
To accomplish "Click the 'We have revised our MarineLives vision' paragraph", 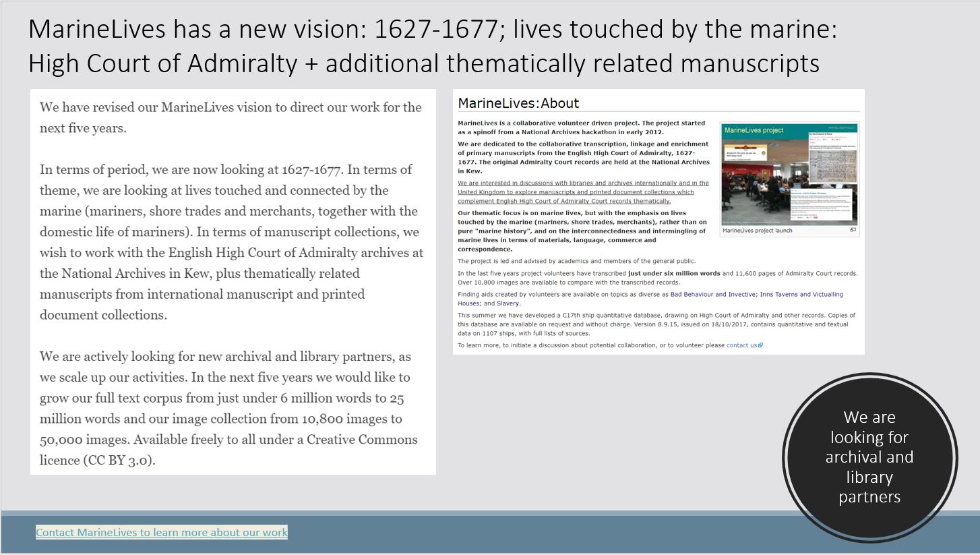I will tap(231, 117).
